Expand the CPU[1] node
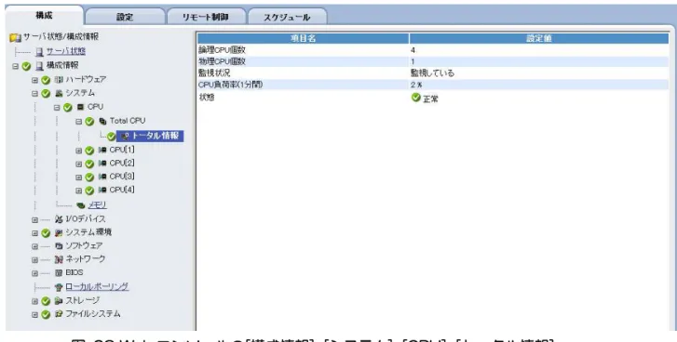The width and height of the screenshot is (677, 342). pyautogui.click(x=78, y=151)
